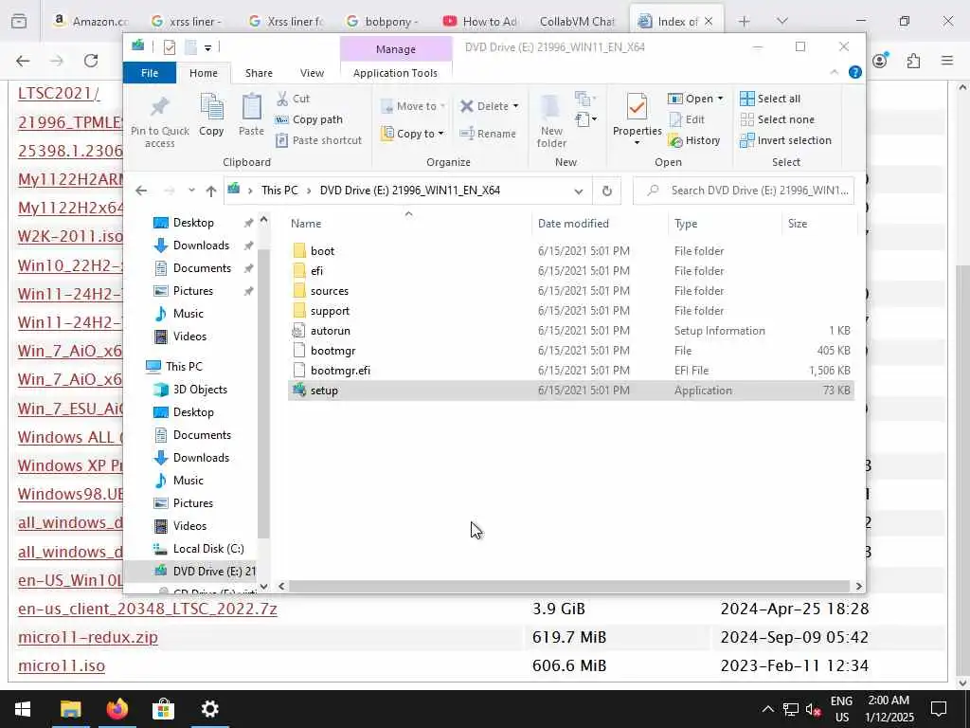
Task: Open Microsoft Store from taskbar
Action: (x=163, y=709)
